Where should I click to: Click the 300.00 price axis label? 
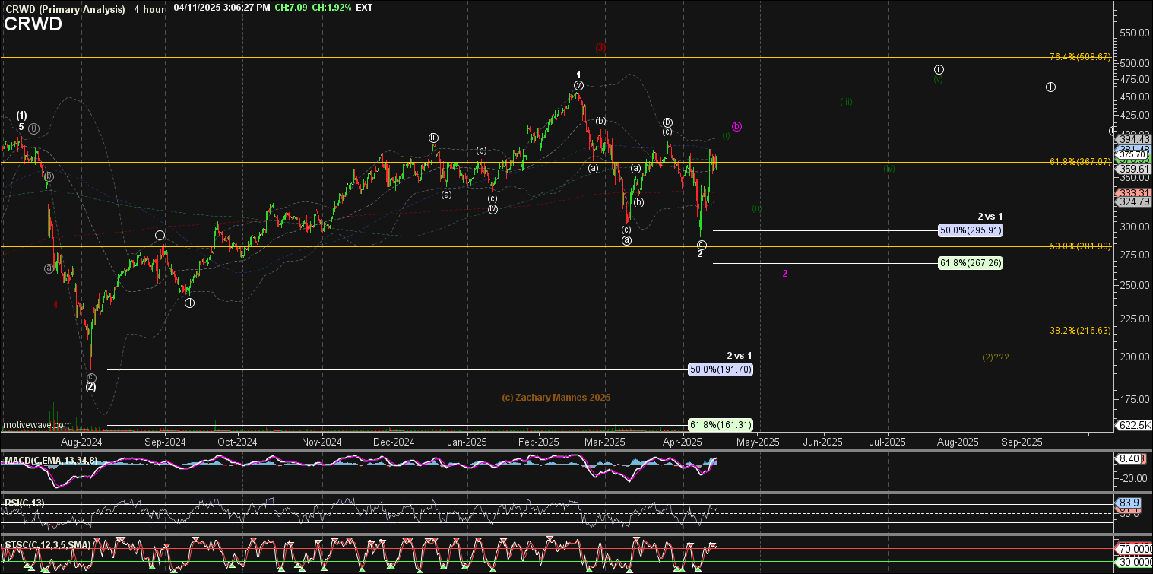tap(1134, 227)
